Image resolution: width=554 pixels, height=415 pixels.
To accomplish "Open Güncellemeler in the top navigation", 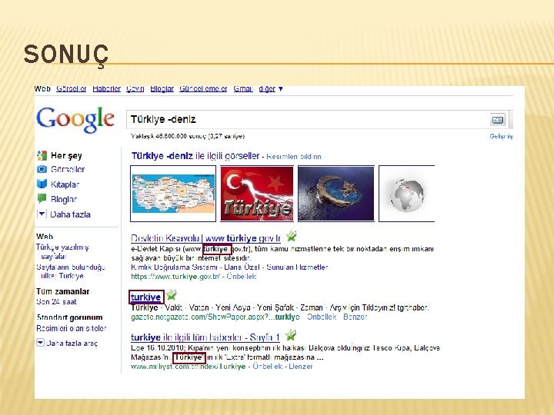I will pyautogui.click(x=203, y=89).
